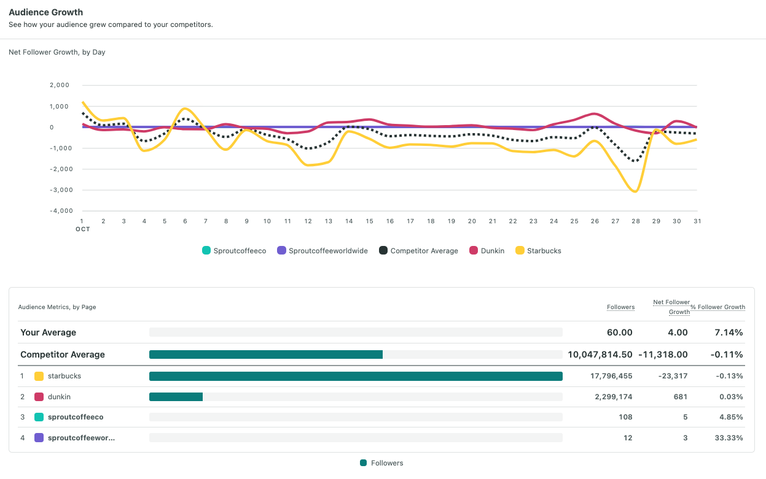Click the 7.14% Your Average growth value
Screen dimensions: 766x479
pyautogui.click(x=729, y=332)
